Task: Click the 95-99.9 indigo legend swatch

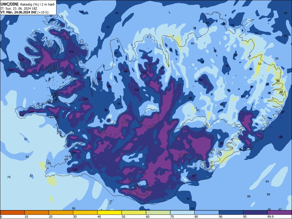Action: 255,213
